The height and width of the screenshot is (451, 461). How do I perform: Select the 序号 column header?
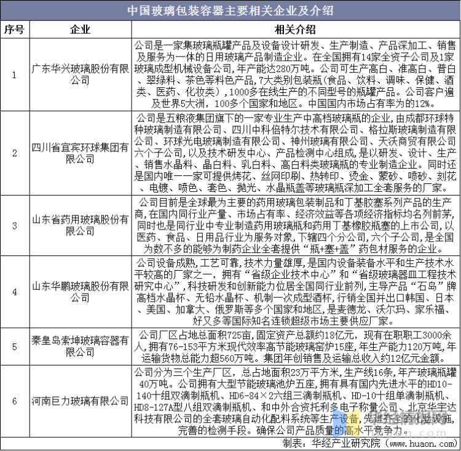pos(14,30)
